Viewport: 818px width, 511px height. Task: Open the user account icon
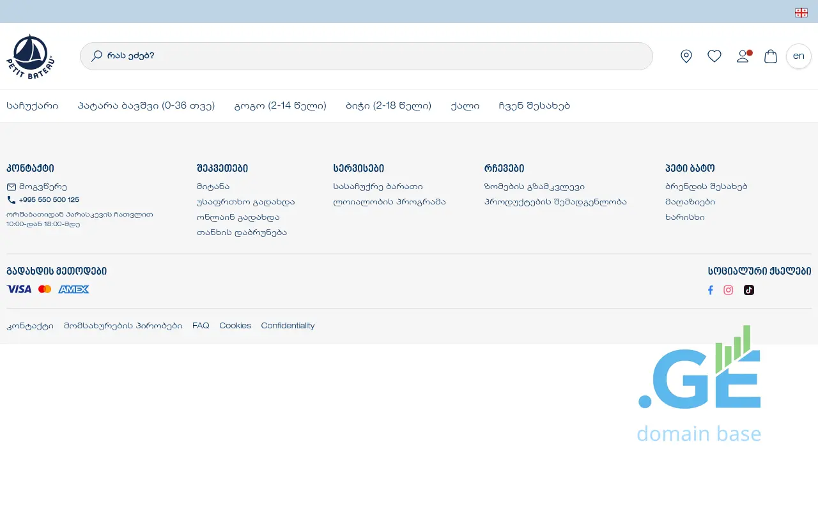coord(742,56)
